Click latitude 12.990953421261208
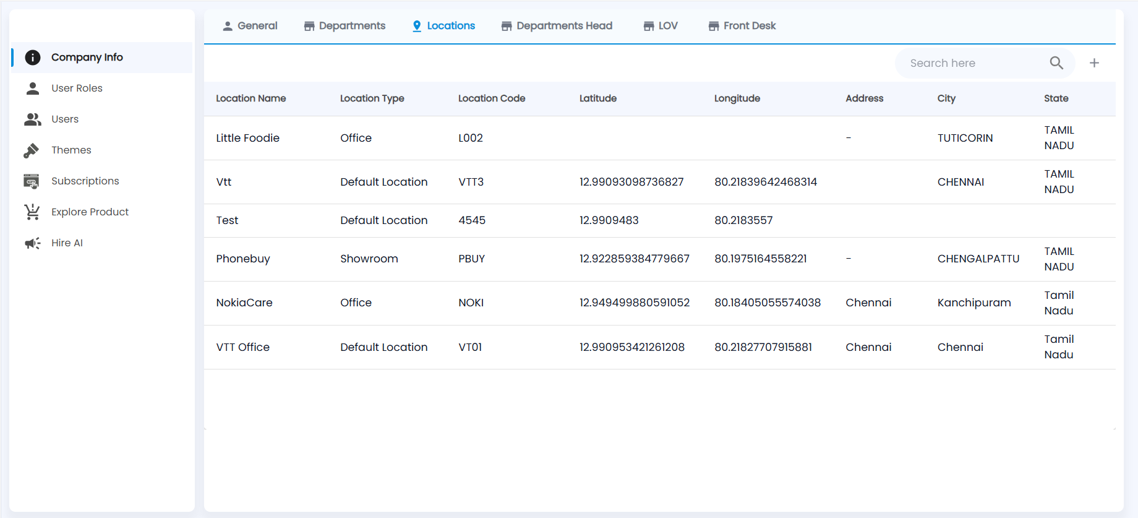 632,347
